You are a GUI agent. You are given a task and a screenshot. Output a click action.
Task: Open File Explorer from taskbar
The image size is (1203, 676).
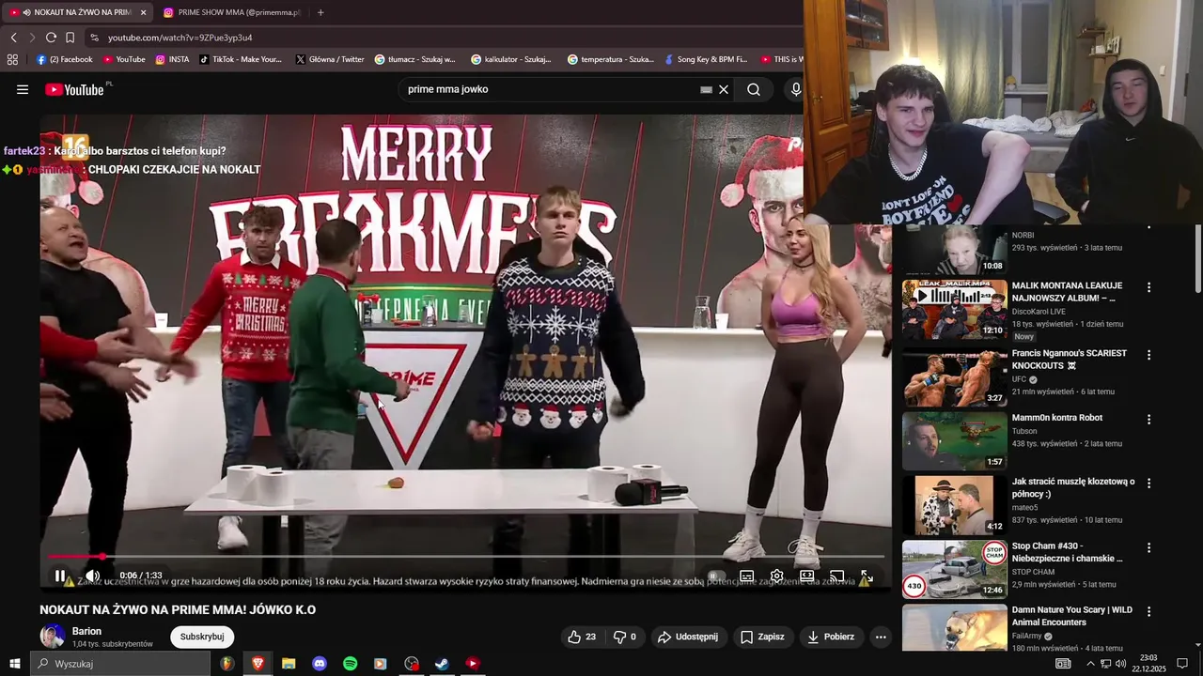(289, 664)
